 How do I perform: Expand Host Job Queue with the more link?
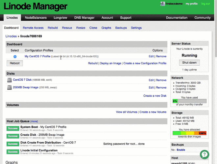(x=34, y=121)
